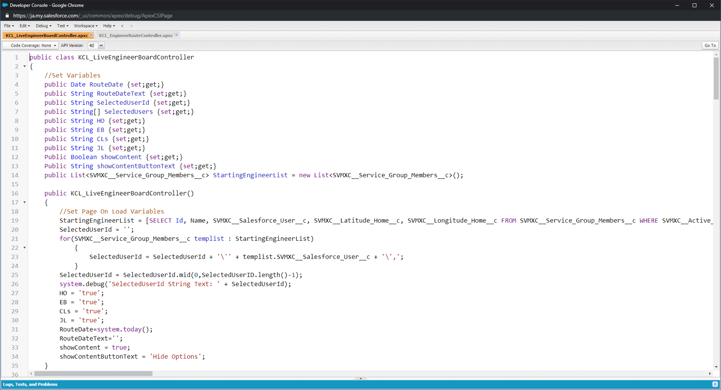Collapse the class body fold at line 2
721x390 pixels.
pos(24,66)
